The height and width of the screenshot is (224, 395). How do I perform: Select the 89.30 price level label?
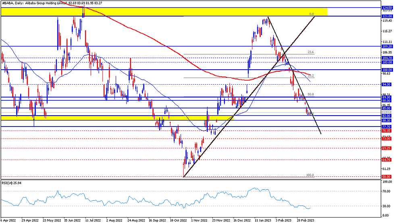(x=387, y=97)
